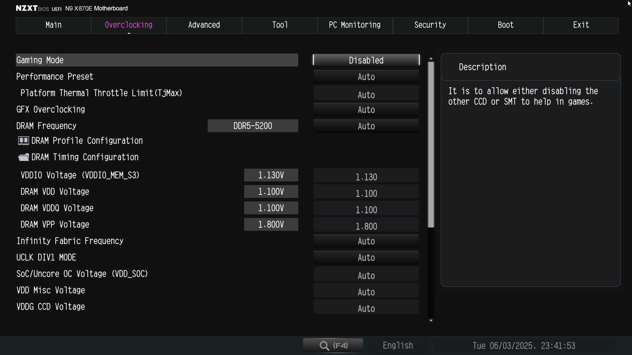Image resolution: width=632 pixels, height=355 pixels.
Task: Open DRAM Timing Configuration submenu
Action: click(85, 157)
